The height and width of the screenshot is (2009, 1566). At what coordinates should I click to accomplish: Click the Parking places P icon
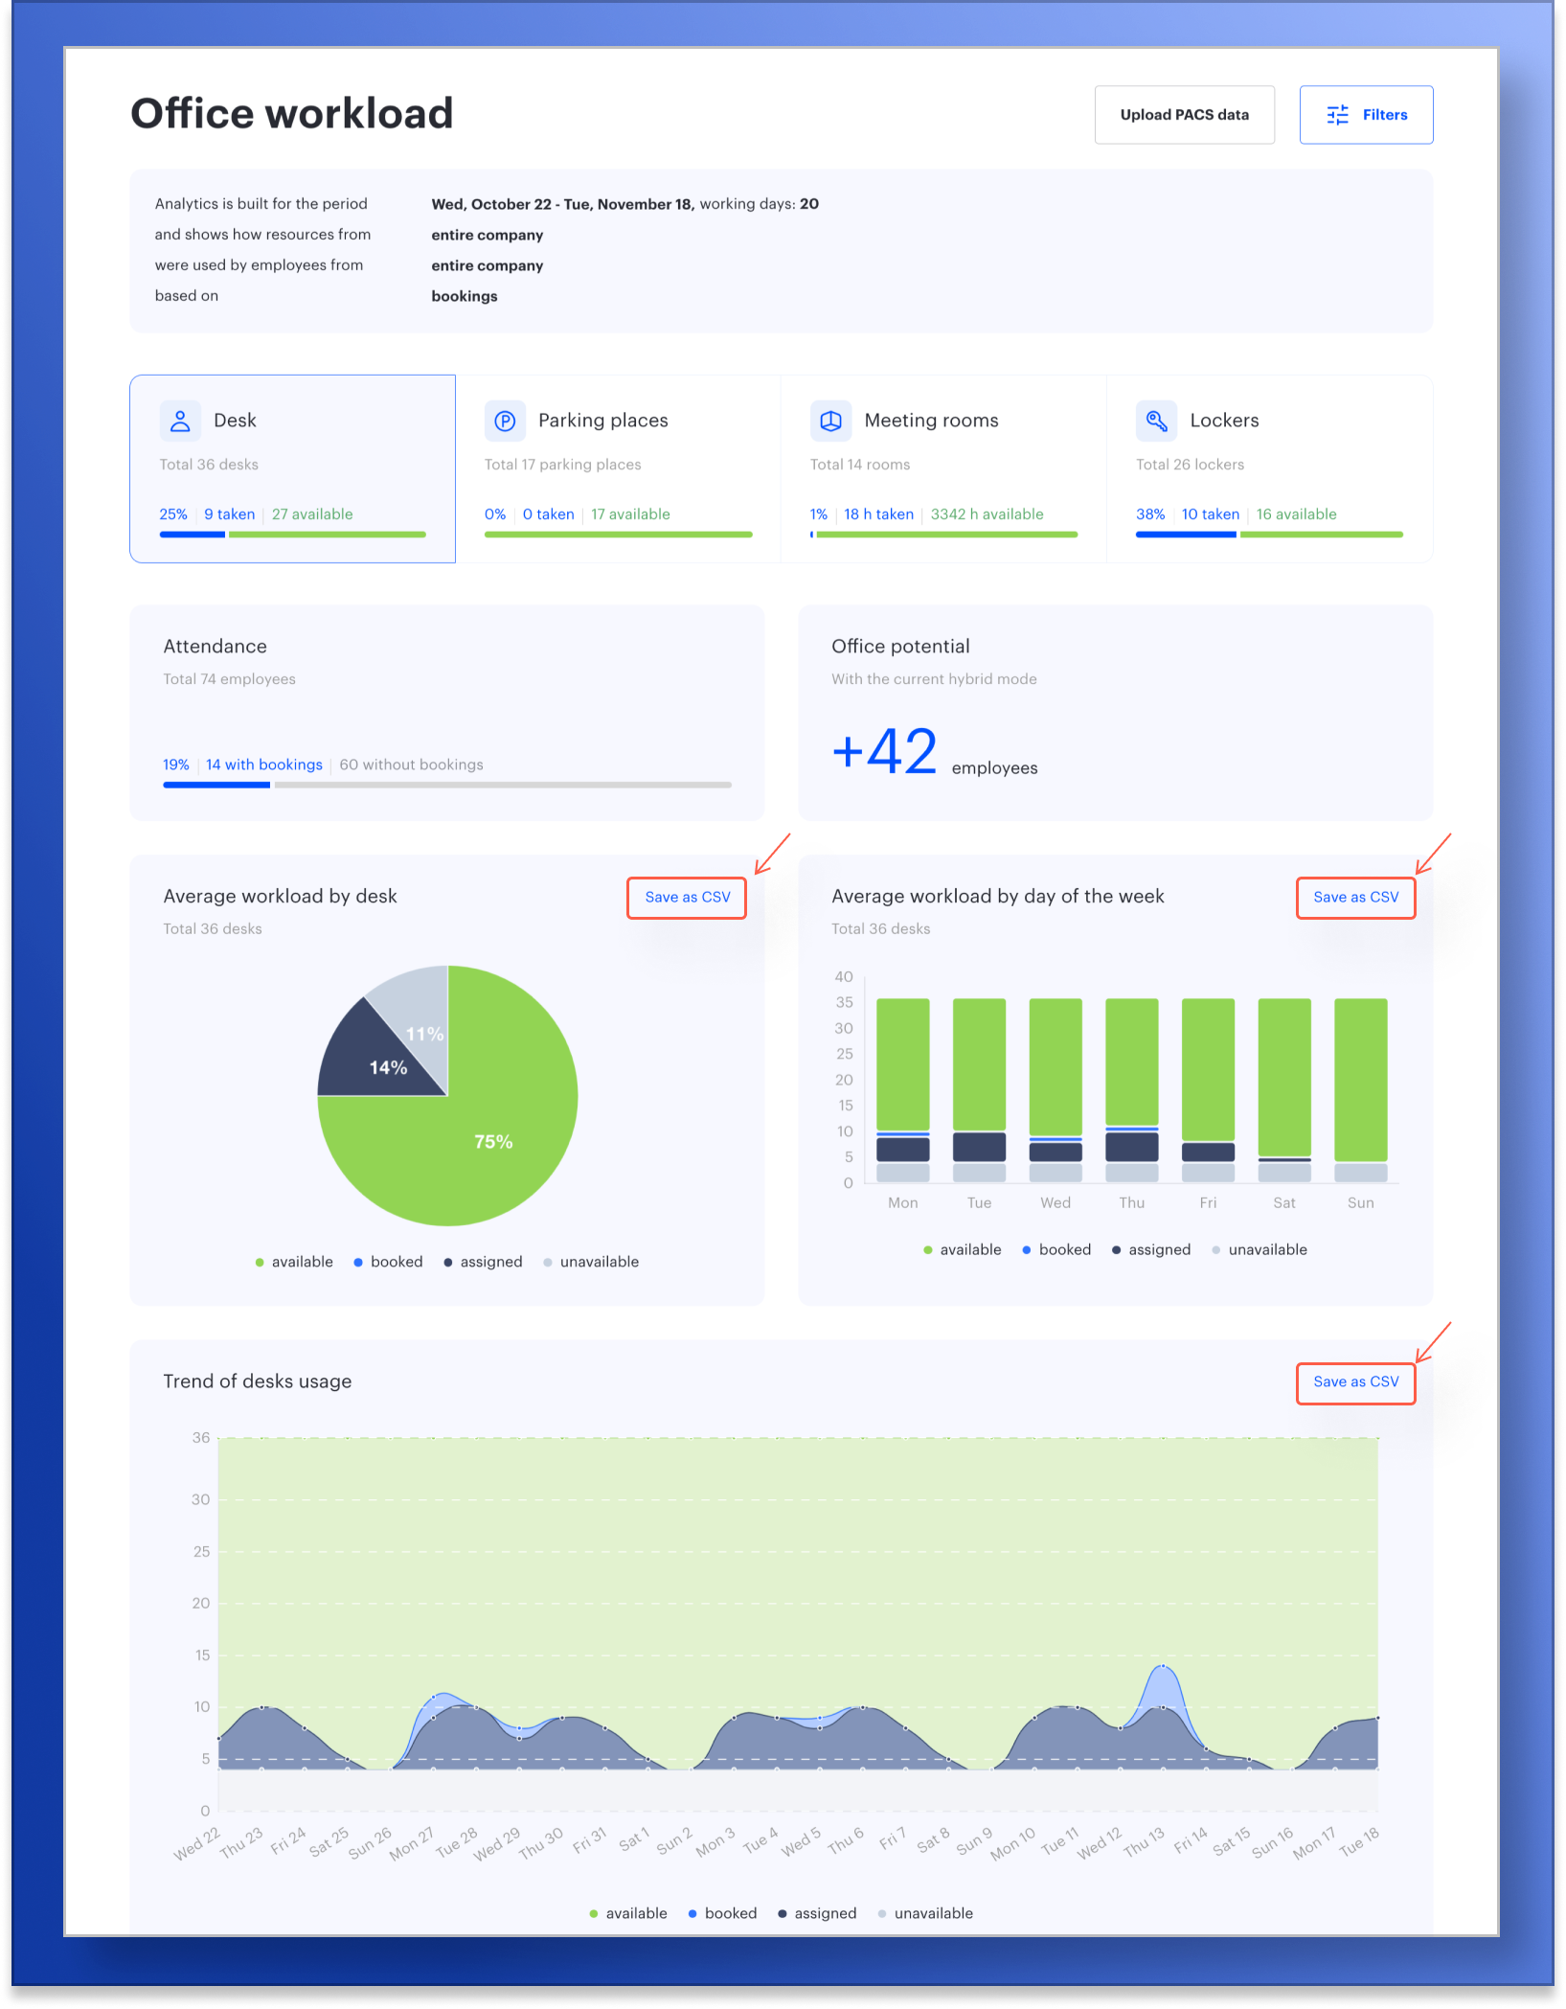(505, 420)
